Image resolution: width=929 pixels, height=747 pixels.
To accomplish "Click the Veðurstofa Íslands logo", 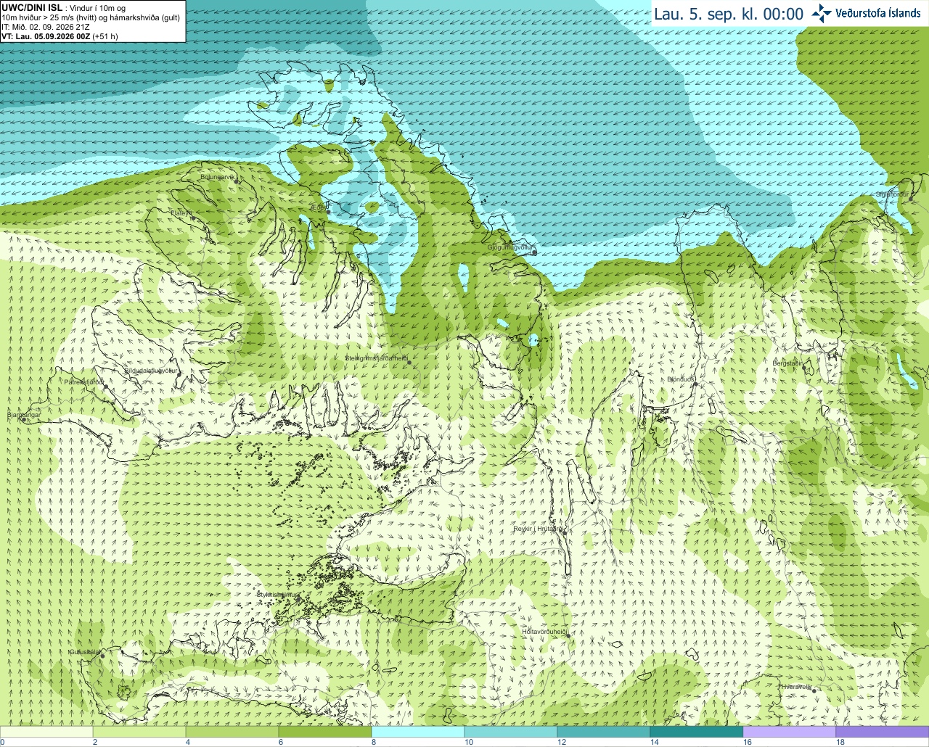I will pyautogui.click(x=866, y=13).
